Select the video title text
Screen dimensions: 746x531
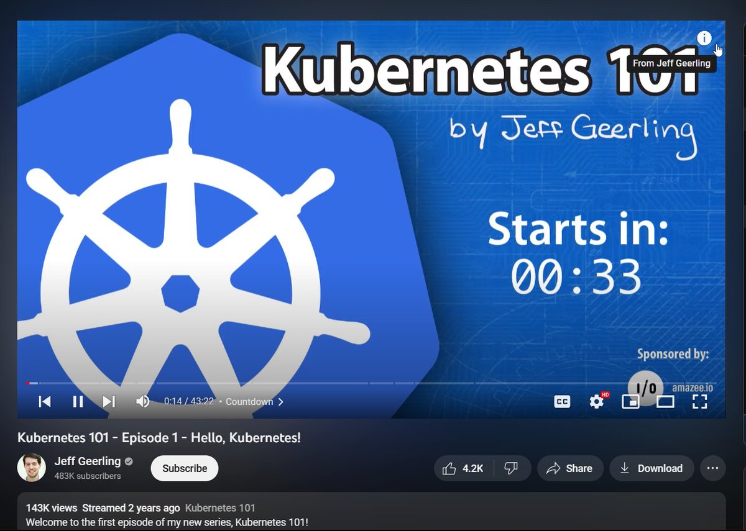(x=159, y=438)
